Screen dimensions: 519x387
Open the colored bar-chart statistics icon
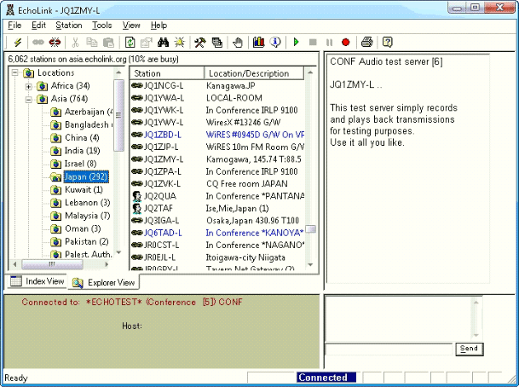[258, 43]
